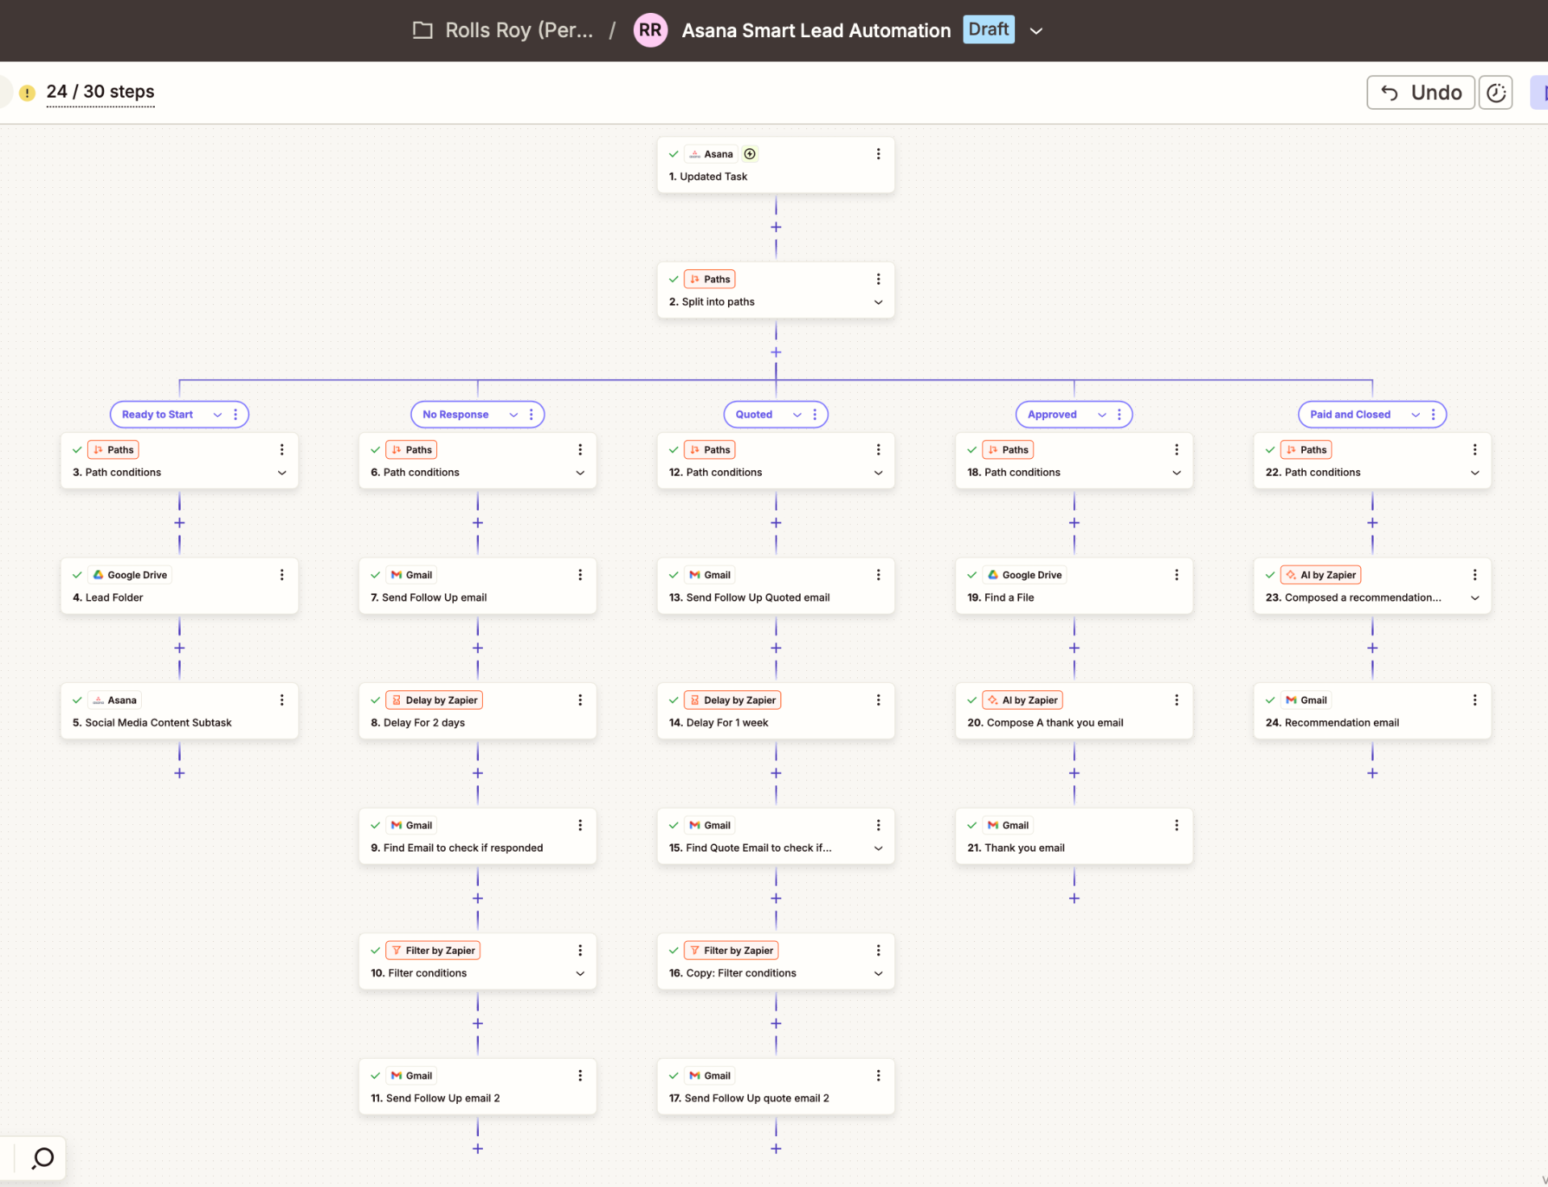The height and width of the screenshot is (1187, 1548).
Task: Click the Google Drive icon on Lead Folder
Action: (x=98, y=575)
